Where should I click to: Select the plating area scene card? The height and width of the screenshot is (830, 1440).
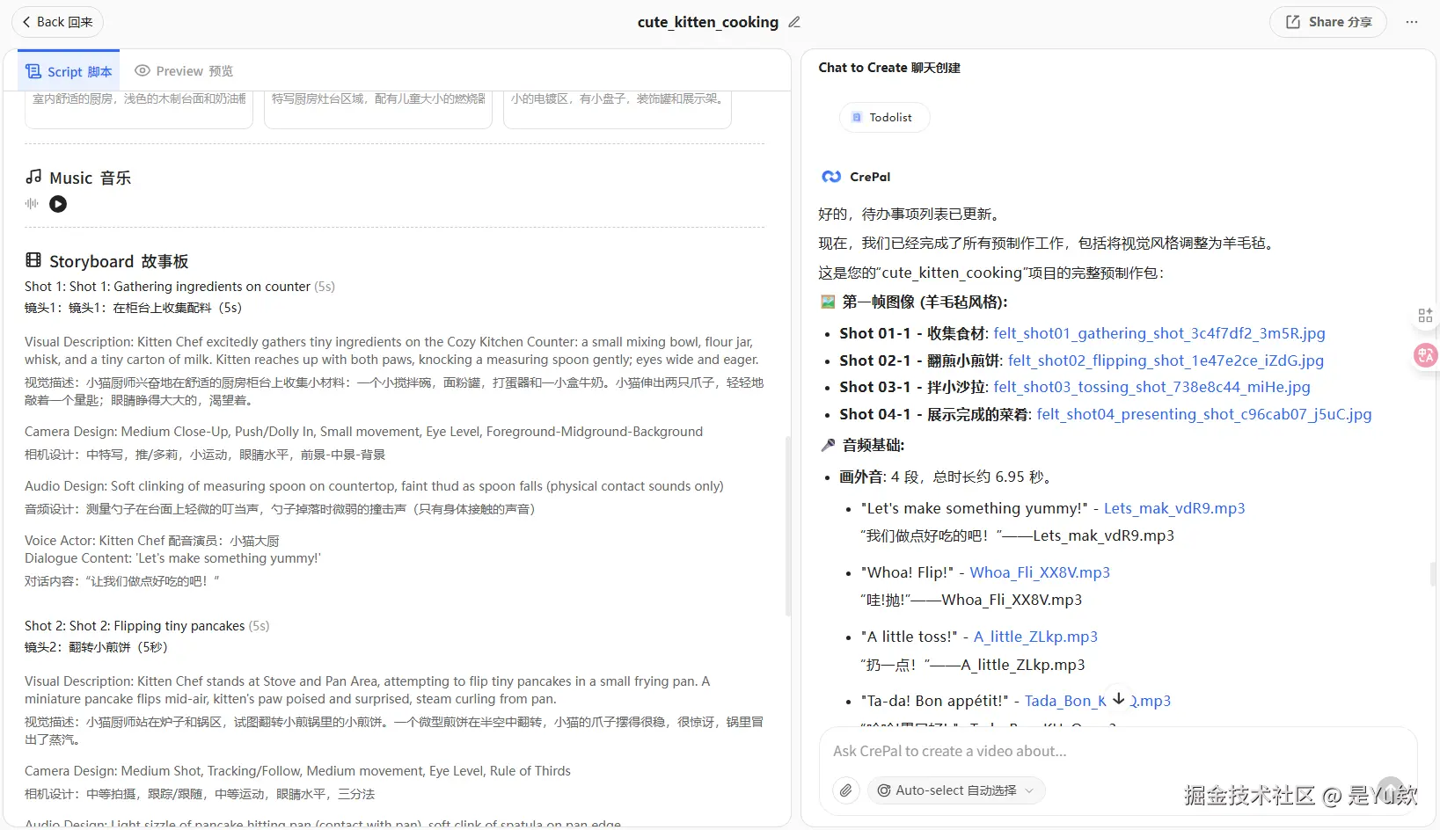point(618,109)
